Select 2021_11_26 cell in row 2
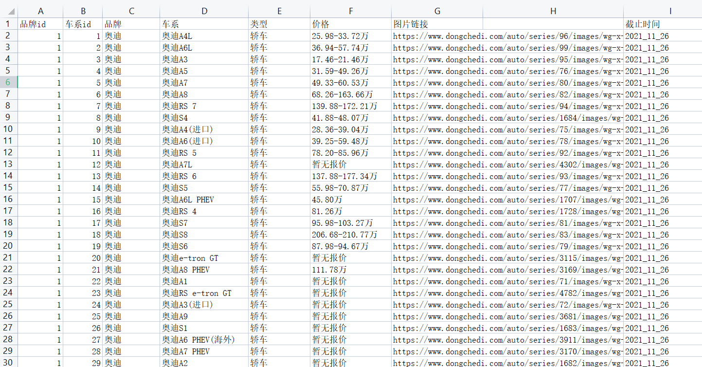The image size is (702, 367). click(663, 36)
